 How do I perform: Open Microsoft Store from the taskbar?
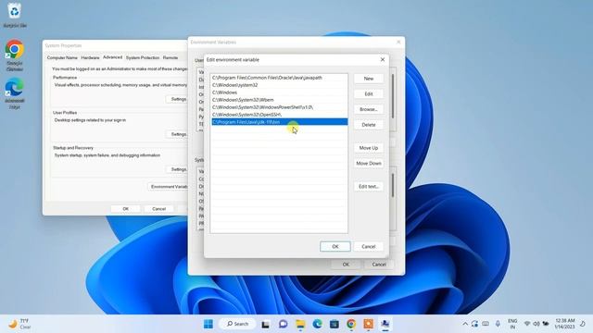(334, 324)
